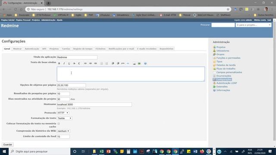
Task: Apply italic formatting in welcome text toolbar
Action: (x=64, y=63)
